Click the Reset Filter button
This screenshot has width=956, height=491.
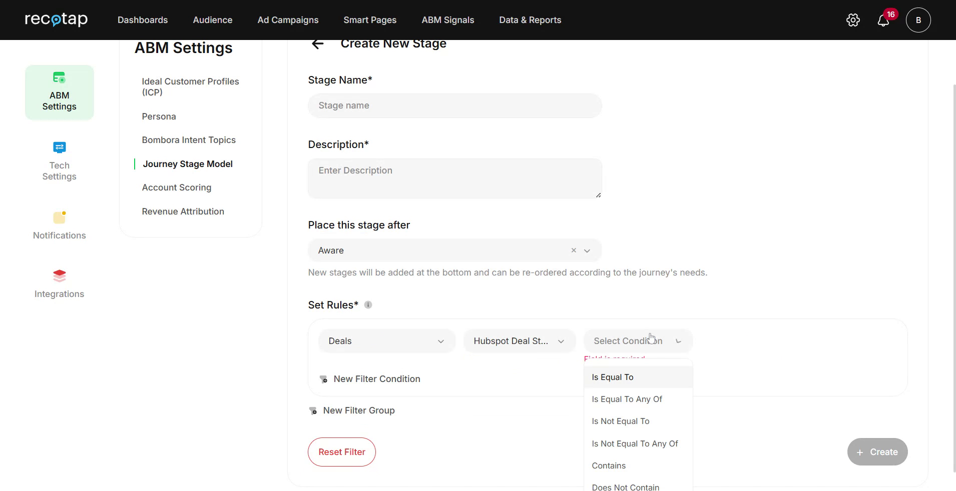click(x=341, y=451)
